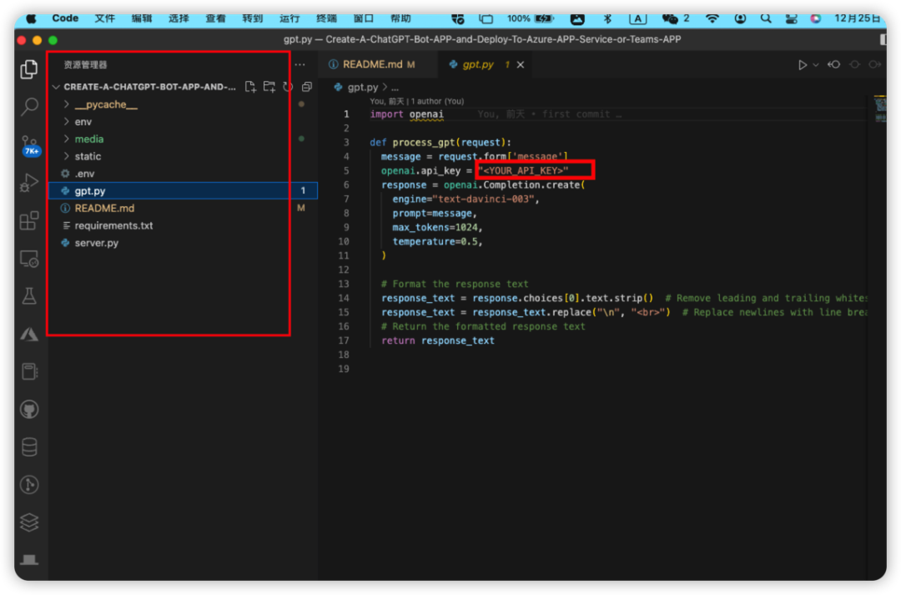Open the 终端 menu
Image resolution: width=901 pixels, height=595 pixels.
326,18
